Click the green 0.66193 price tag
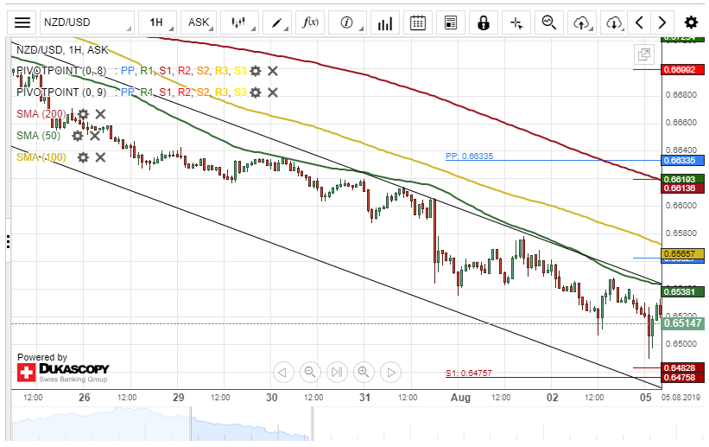 click(x=683, y=179)
